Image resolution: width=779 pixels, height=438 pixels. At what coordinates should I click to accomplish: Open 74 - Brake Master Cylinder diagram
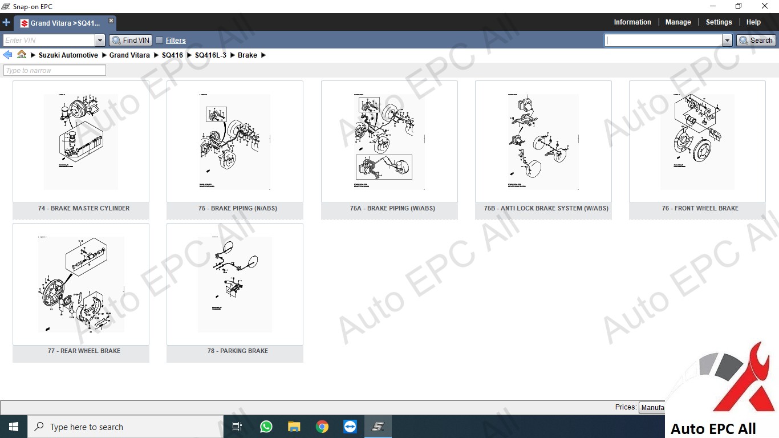point(81,149)
